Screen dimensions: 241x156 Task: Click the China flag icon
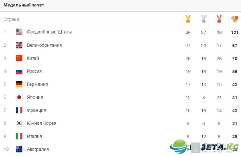click(x=19, y=58)
